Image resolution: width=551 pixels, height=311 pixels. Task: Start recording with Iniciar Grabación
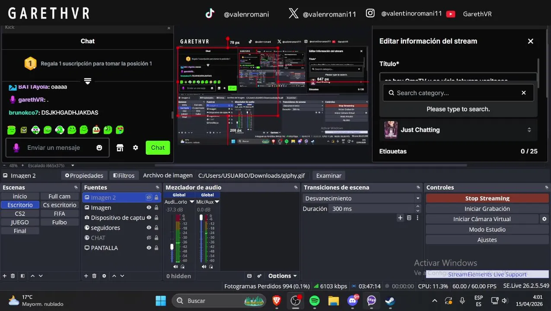[x=487, y=209]
